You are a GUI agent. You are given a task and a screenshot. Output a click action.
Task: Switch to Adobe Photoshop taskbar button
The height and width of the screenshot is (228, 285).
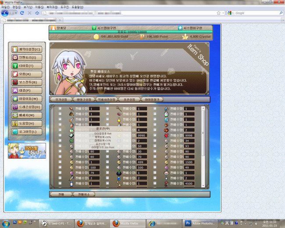(200, 223)
